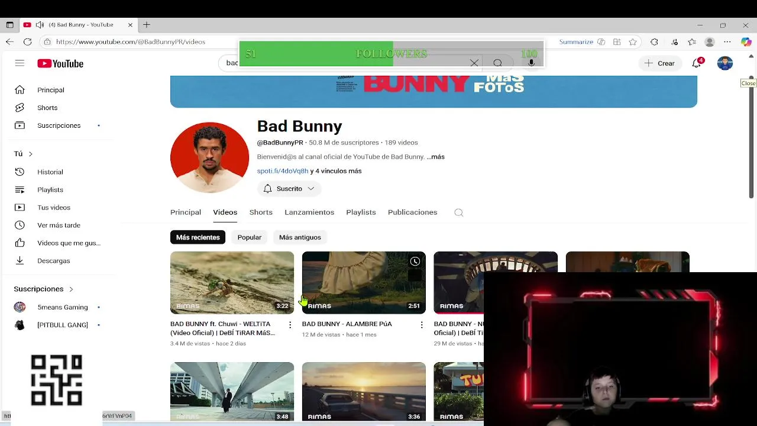Go back in the browser
The width and height of the screenshot is (757, 426).
click(x=9, y=42)
